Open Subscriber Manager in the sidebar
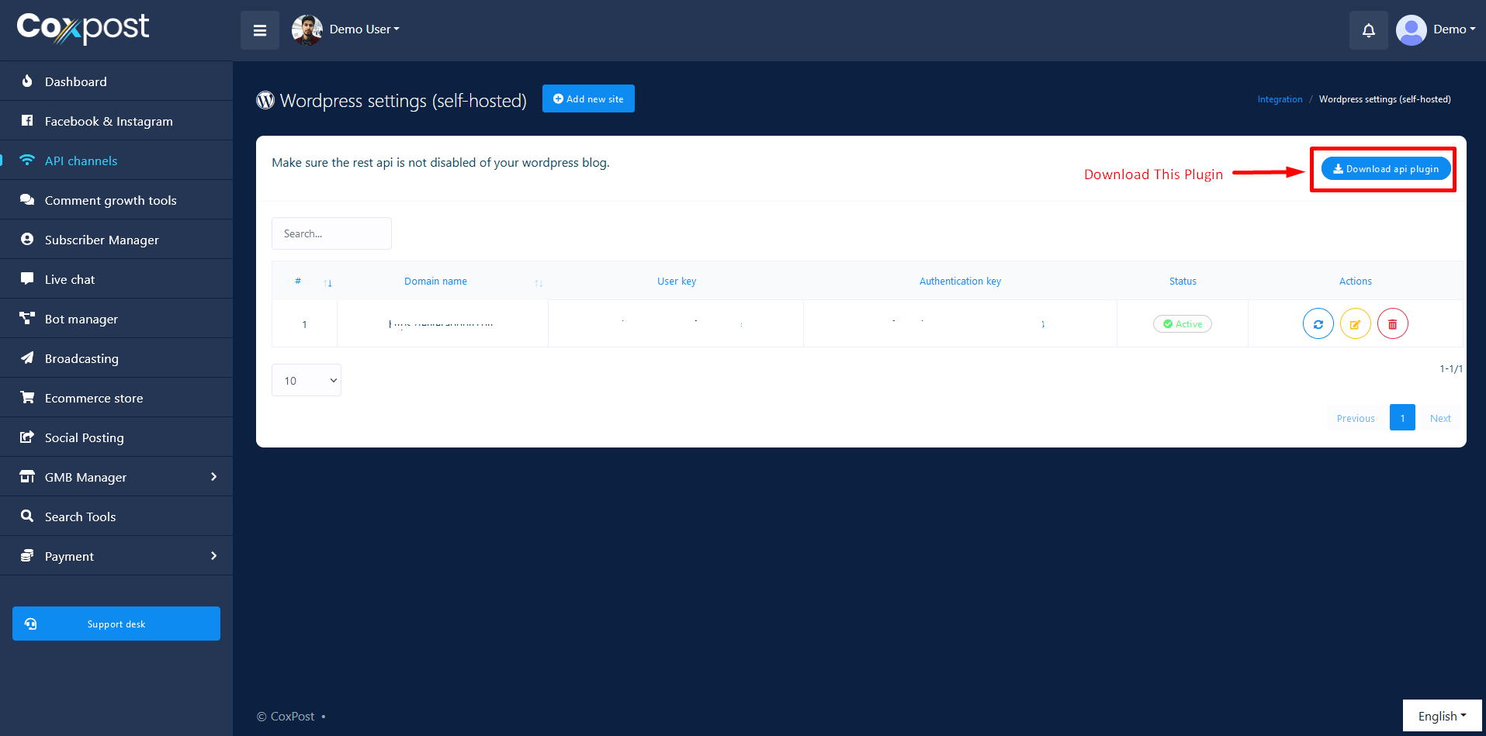Viewport: 1486px width, 736px height. tap(102, 240)
